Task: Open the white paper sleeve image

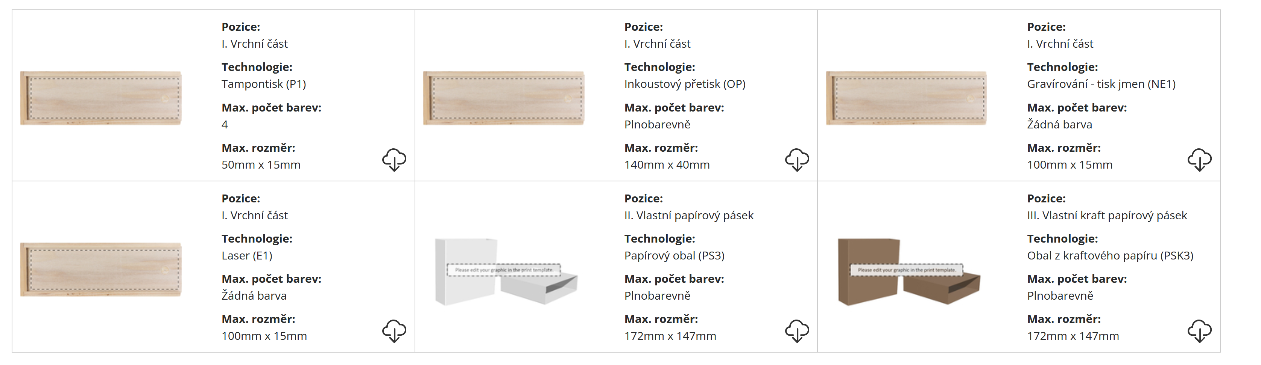Action: pos(506,271)
